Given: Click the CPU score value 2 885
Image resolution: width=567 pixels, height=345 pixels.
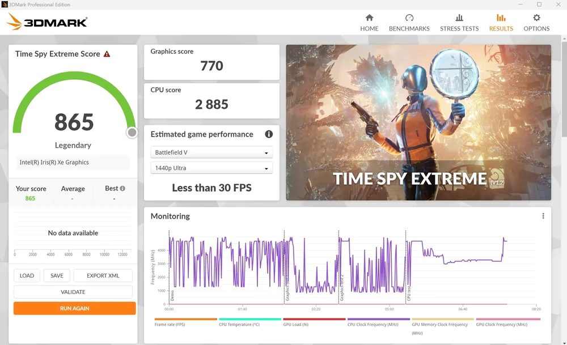Looking at the screenshot, I should pyautogui.click(x=211, y=104).
